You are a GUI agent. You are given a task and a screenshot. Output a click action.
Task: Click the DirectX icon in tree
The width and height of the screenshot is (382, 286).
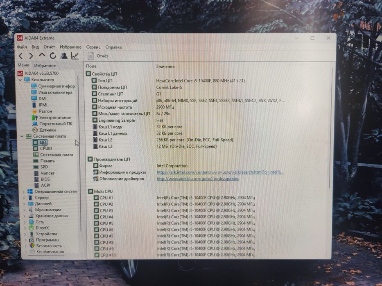[x=32, y=228]
